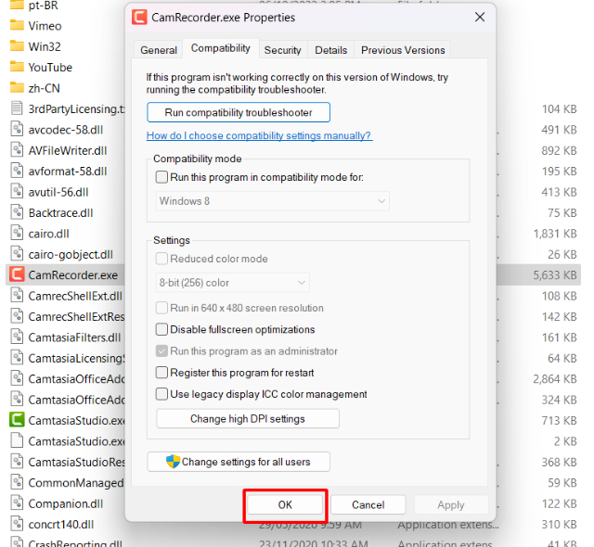This screenshot has width=594, height=547.
Task: Select the CamrecShellExtRes file name
Action: (76, 316)
